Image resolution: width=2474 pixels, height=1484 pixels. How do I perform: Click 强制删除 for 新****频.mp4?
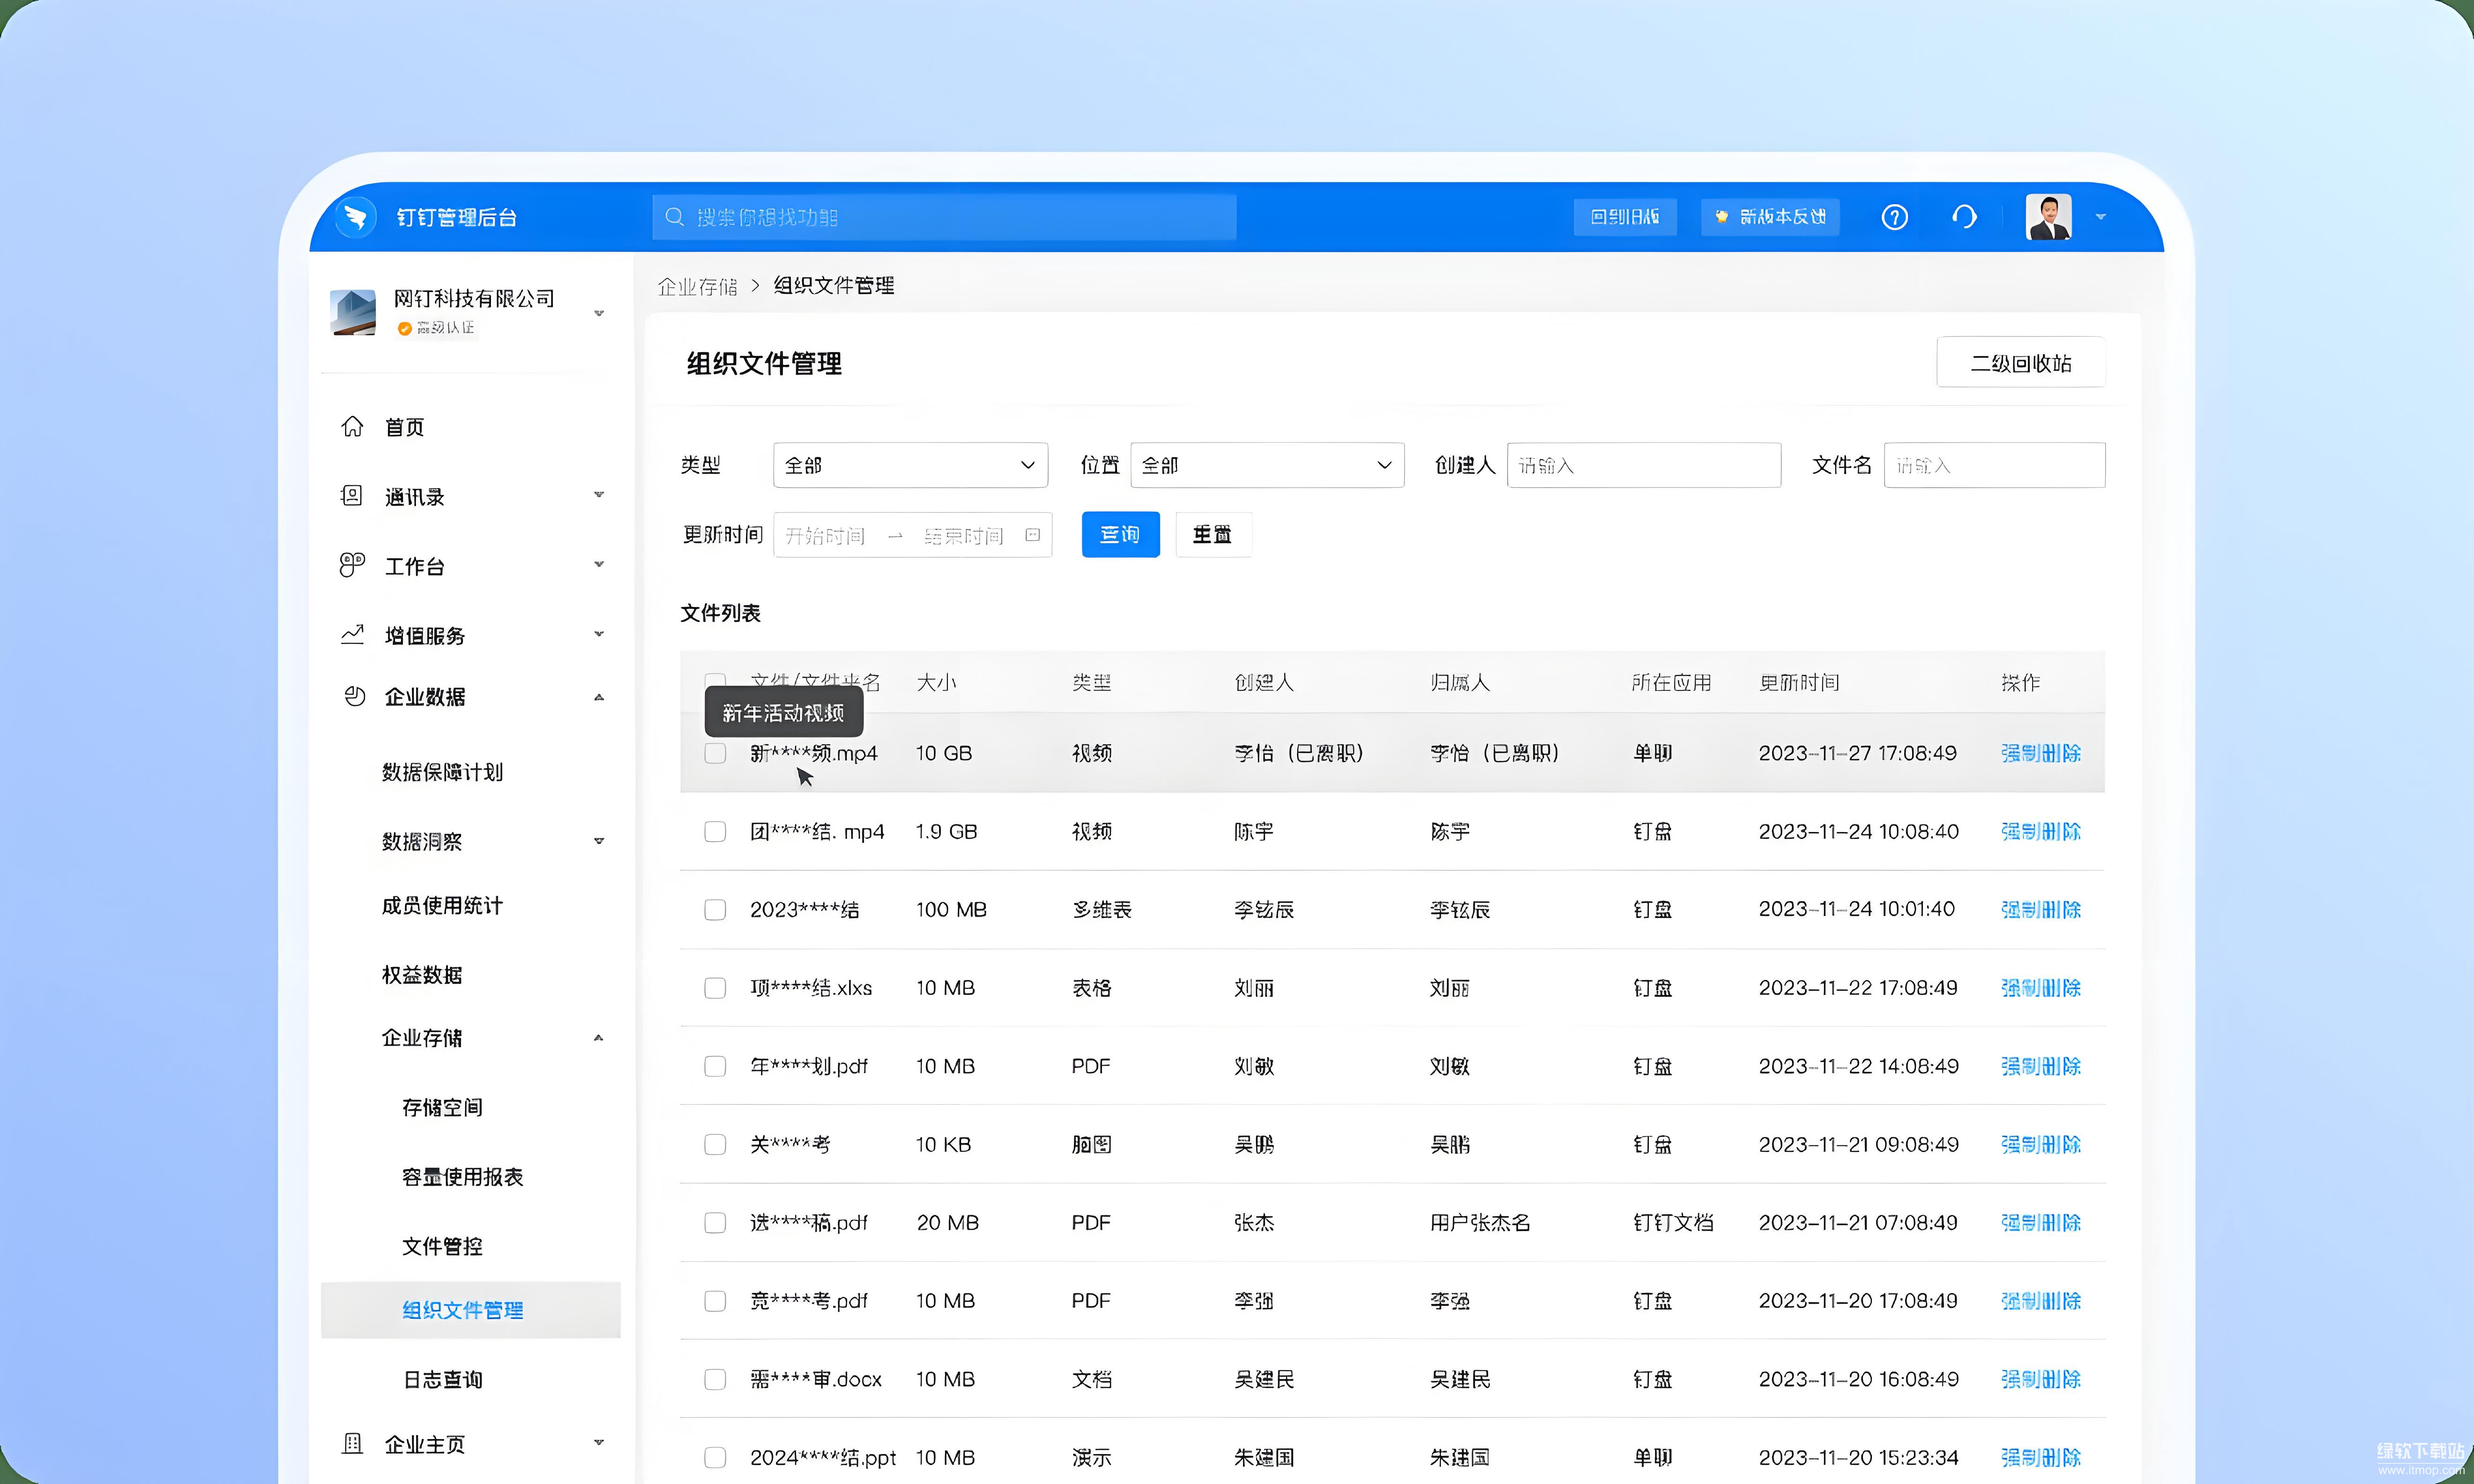pos(2040,753)
